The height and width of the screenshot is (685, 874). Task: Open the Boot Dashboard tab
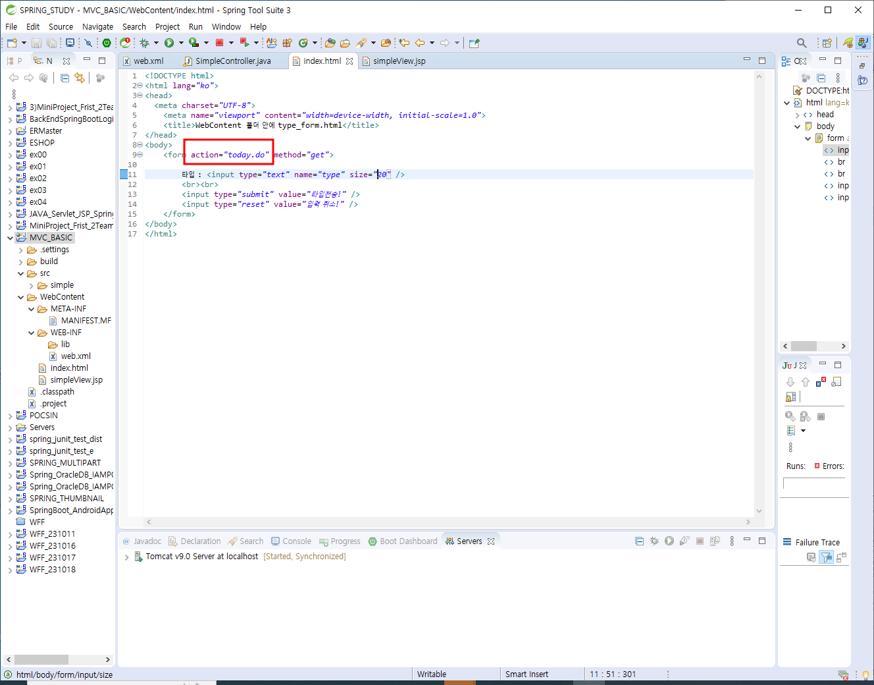point(403,541)
